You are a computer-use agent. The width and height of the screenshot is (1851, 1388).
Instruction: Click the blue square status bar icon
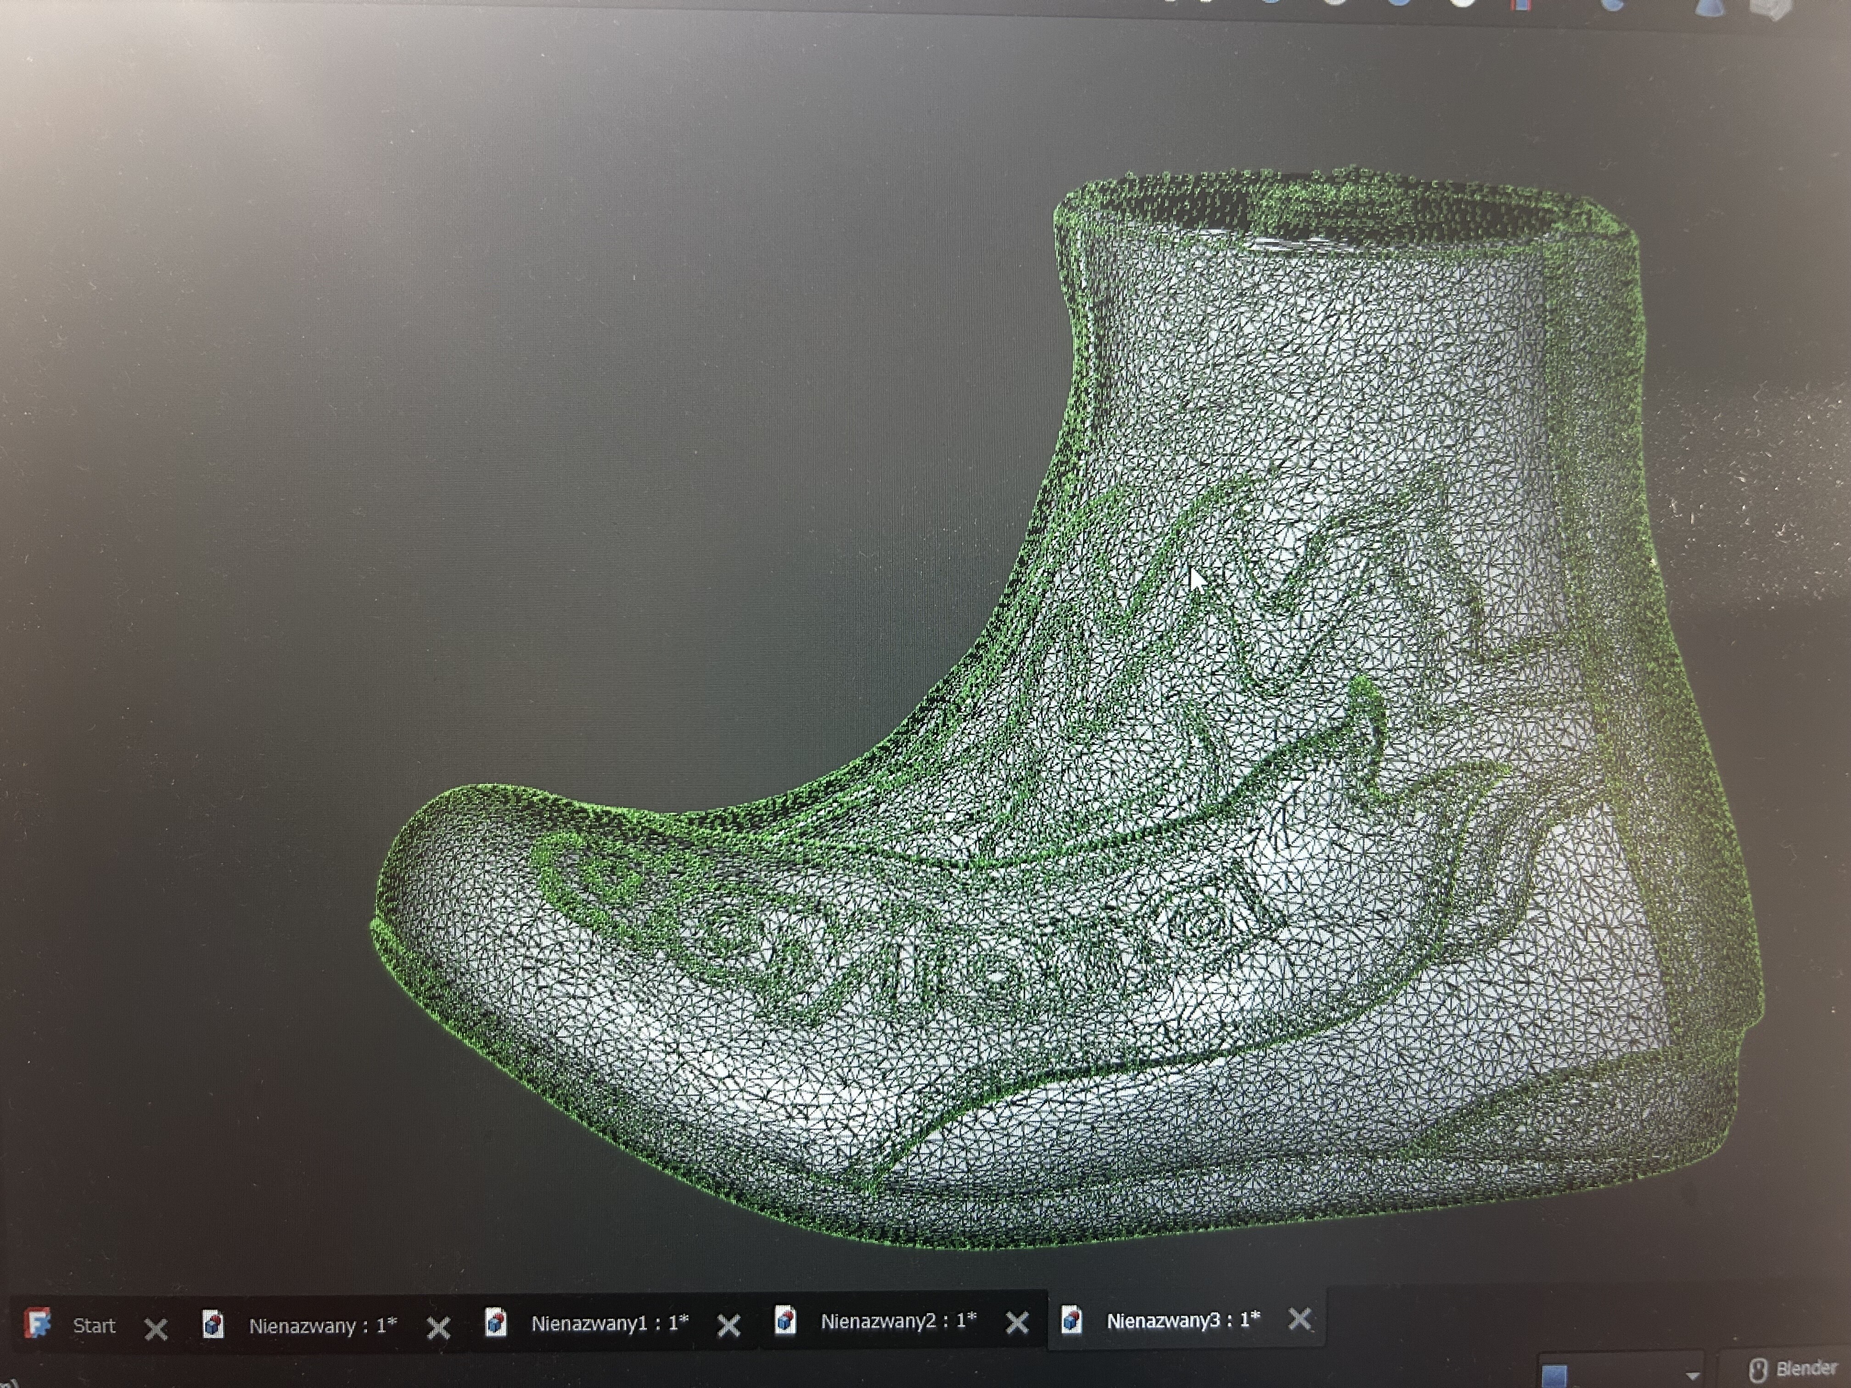click(1555, 1376)
